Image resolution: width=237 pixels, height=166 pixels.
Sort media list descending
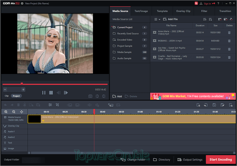coord(210,19)
